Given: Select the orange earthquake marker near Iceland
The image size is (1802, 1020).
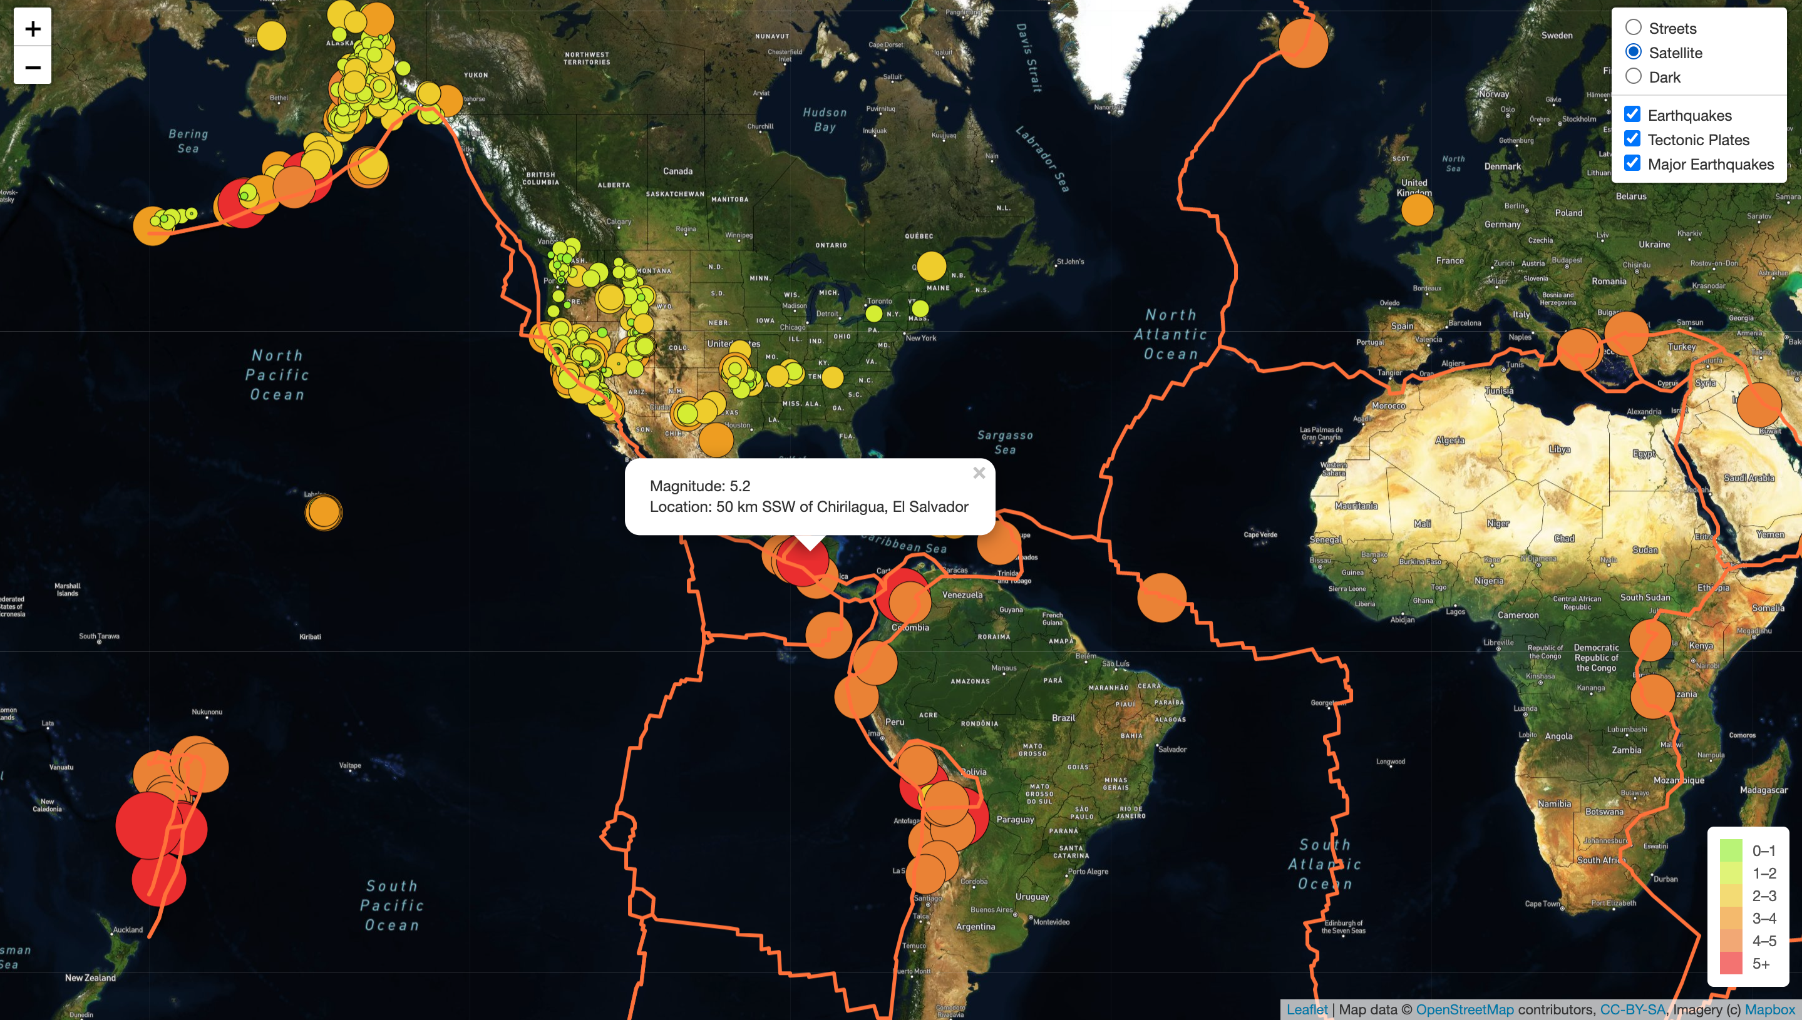Looking at the screenshot, I should 1305,43.
